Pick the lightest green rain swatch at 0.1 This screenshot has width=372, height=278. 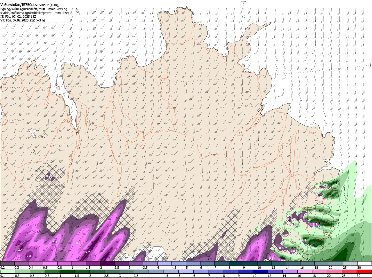[7, 272]
